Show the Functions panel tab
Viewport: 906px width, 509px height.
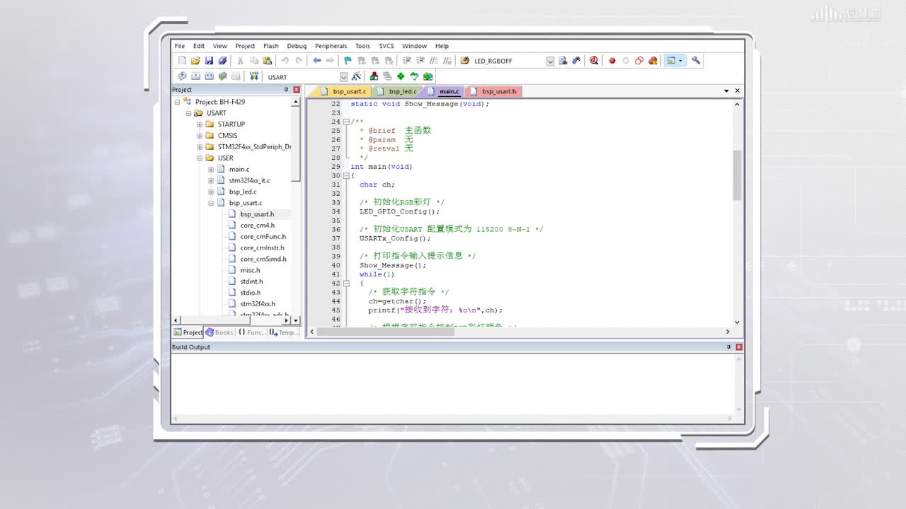[251, 332]
